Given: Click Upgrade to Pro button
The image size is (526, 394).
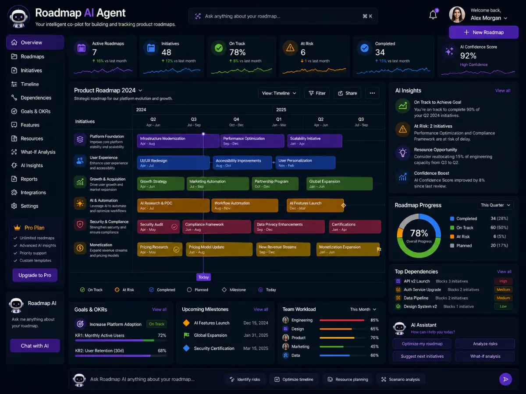Looking at the screenshot, I should 35,275.
